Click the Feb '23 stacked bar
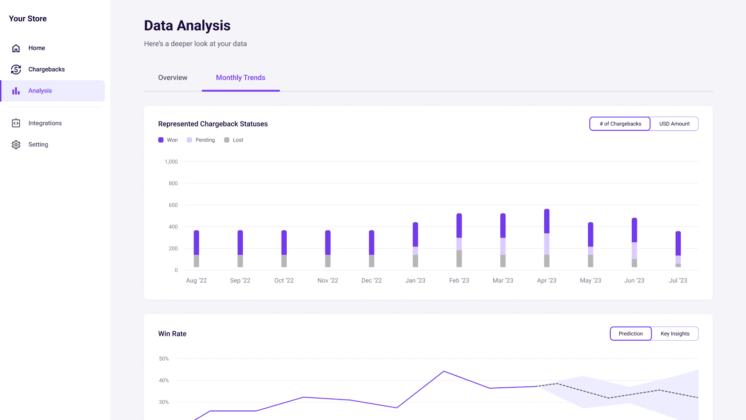The height and width of the screenshot is (420, 746). tap(459, 240)
